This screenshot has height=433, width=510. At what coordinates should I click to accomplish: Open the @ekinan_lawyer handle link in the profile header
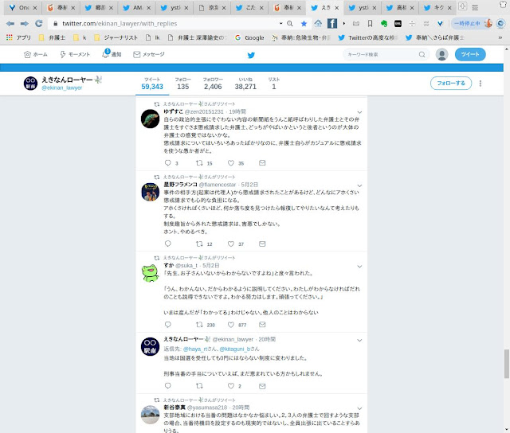point(62,88)
